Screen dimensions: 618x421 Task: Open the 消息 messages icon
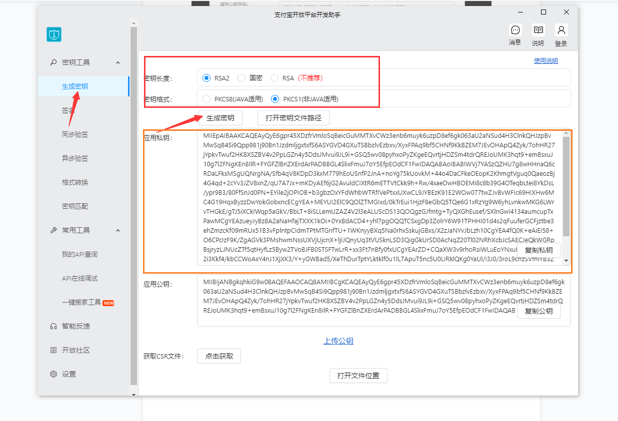[x=515, y=30]
